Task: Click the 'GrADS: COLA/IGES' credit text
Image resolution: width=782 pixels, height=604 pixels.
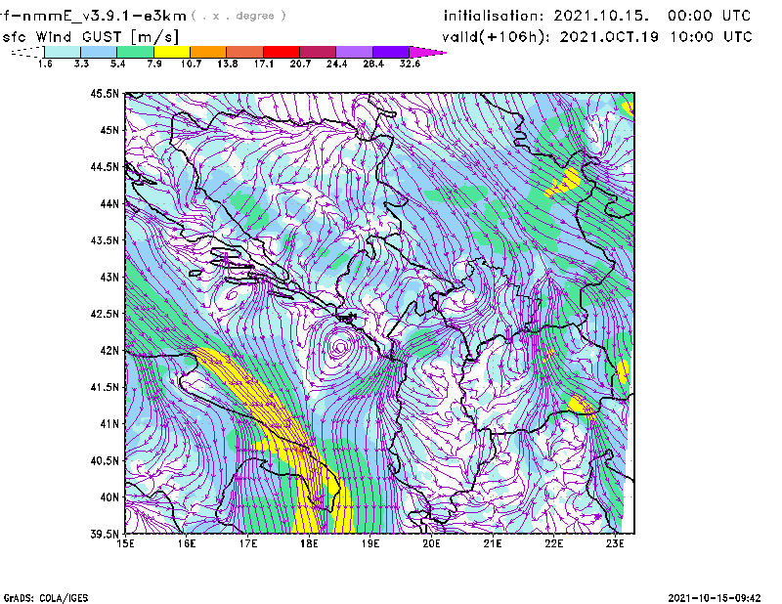Action: coord(46,598)
